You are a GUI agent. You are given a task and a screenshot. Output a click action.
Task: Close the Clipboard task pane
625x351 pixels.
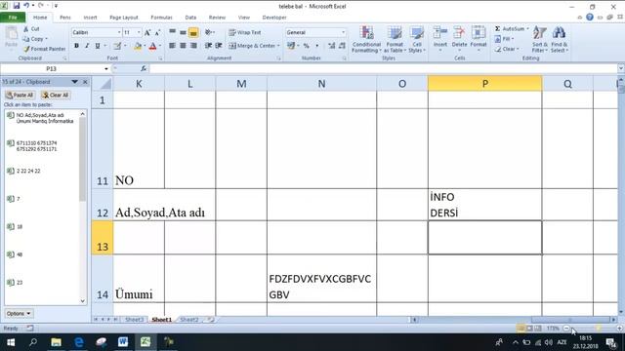click(x=85, y=82)
